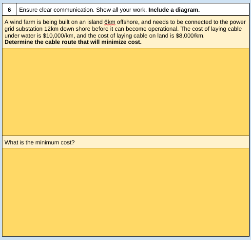Image resolution: width=251 pixels, height=240 pixels.
Task: Click the answer area below the minimum cost question
Action: pos(126,192)
